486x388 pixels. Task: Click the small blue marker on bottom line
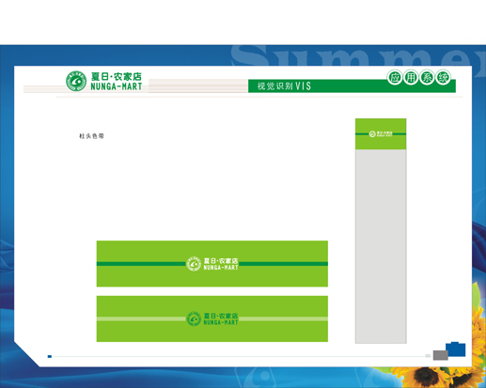click(50, 356)
